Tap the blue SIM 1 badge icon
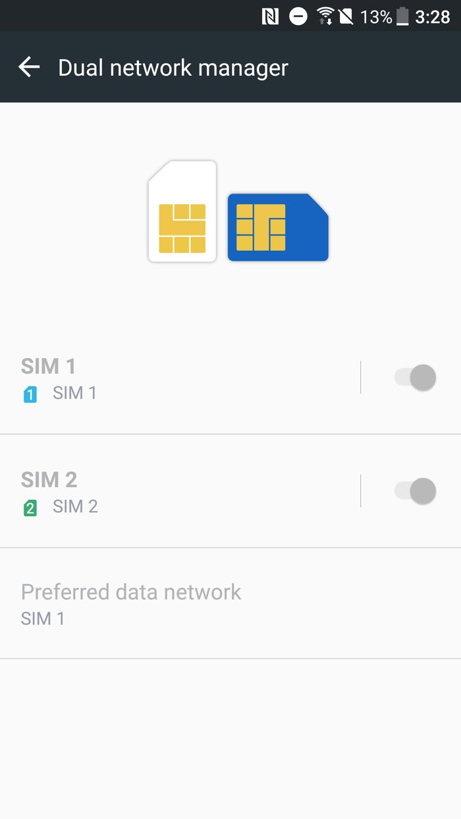The image size is (461, 819). (x=30, y=394)
